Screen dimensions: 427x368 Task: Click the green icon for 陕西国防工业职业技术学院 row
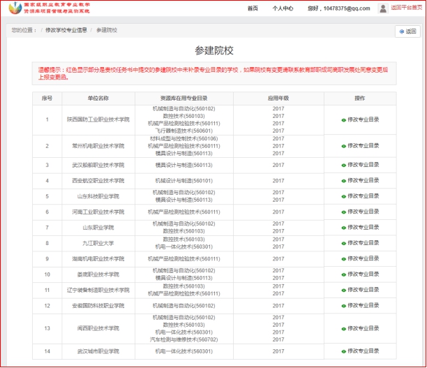coord(343,120)
